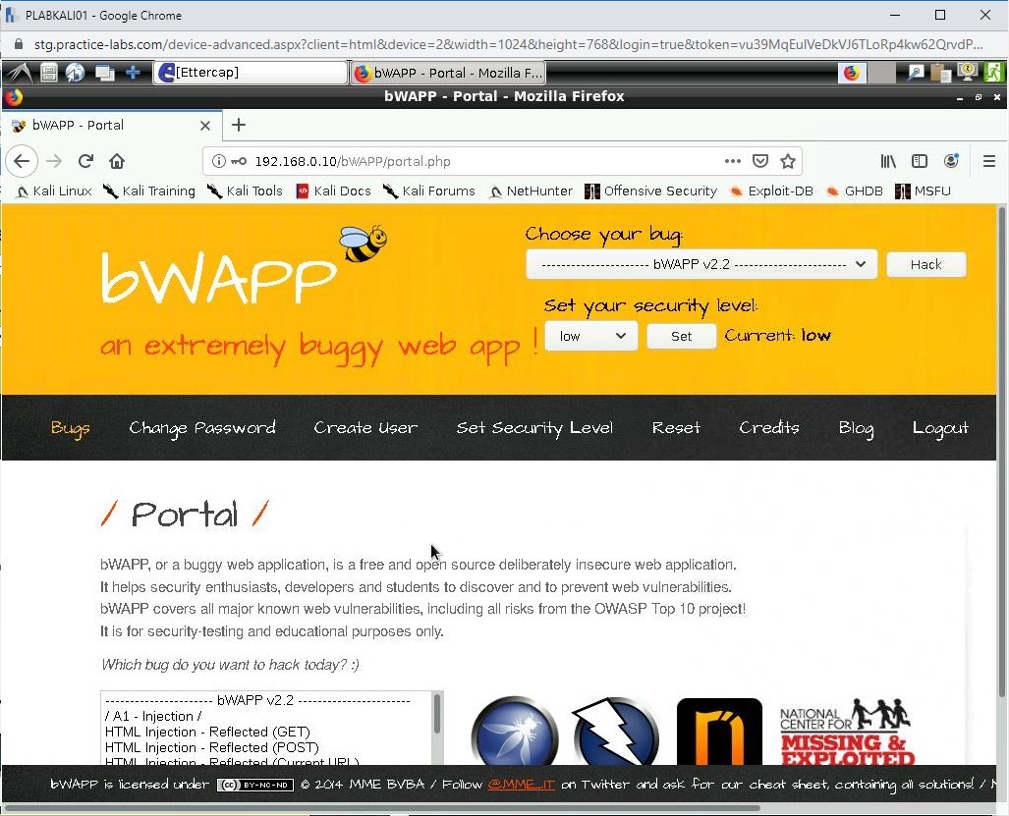Open a new browser tab with the plus icon
Image resolution: width=1009 pixels, height=816 pixels.
238,126
